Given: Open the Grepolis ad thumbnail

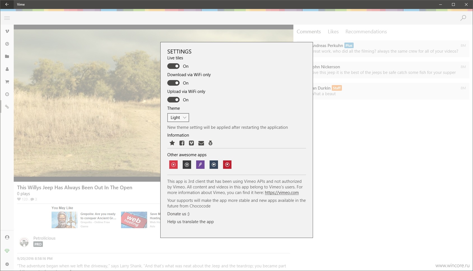Looking at the screenshot, I should pyautogui.click(x=64, y=220).
